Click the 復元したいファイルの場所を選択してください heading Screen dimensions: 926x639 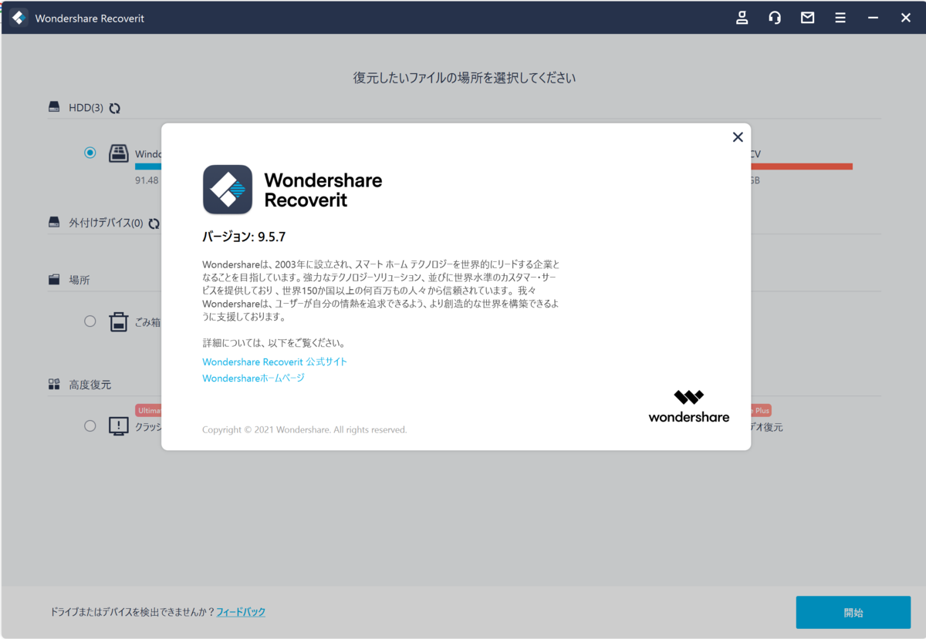(464, 78)
